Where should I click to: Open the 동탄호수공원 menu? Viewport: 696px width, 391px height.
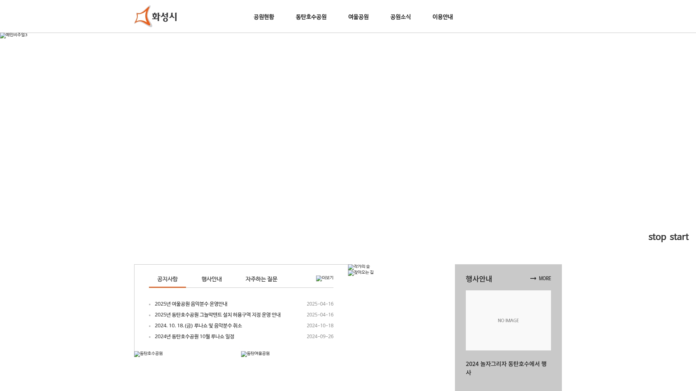point(311,17)
